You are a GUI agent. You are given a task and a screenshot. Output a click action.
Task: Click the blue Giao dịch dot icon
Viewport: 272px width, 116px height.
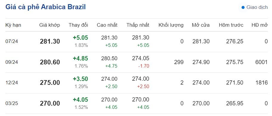click(243, 7)
